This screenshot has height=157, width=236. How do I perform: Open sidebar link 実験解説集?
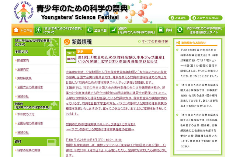[24, 78]
